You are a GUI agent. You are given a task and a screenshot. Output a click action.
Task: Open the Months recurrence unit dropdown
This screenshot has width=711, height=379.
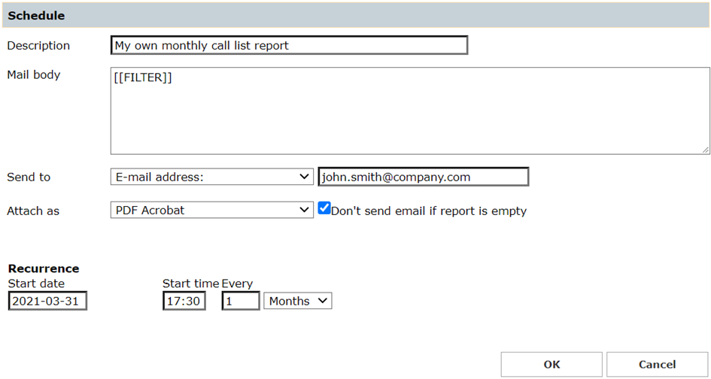(x=297, y=301)
